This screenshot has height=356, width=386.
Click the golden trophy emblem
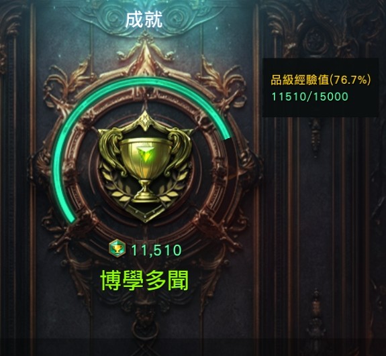pos(145,167)
